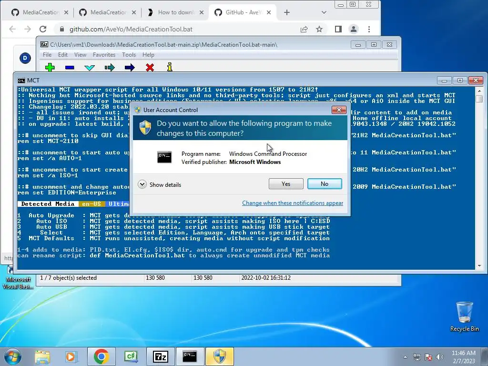
Task: Open the Edit menu in 7-Zip
Action: click(62, 55)
